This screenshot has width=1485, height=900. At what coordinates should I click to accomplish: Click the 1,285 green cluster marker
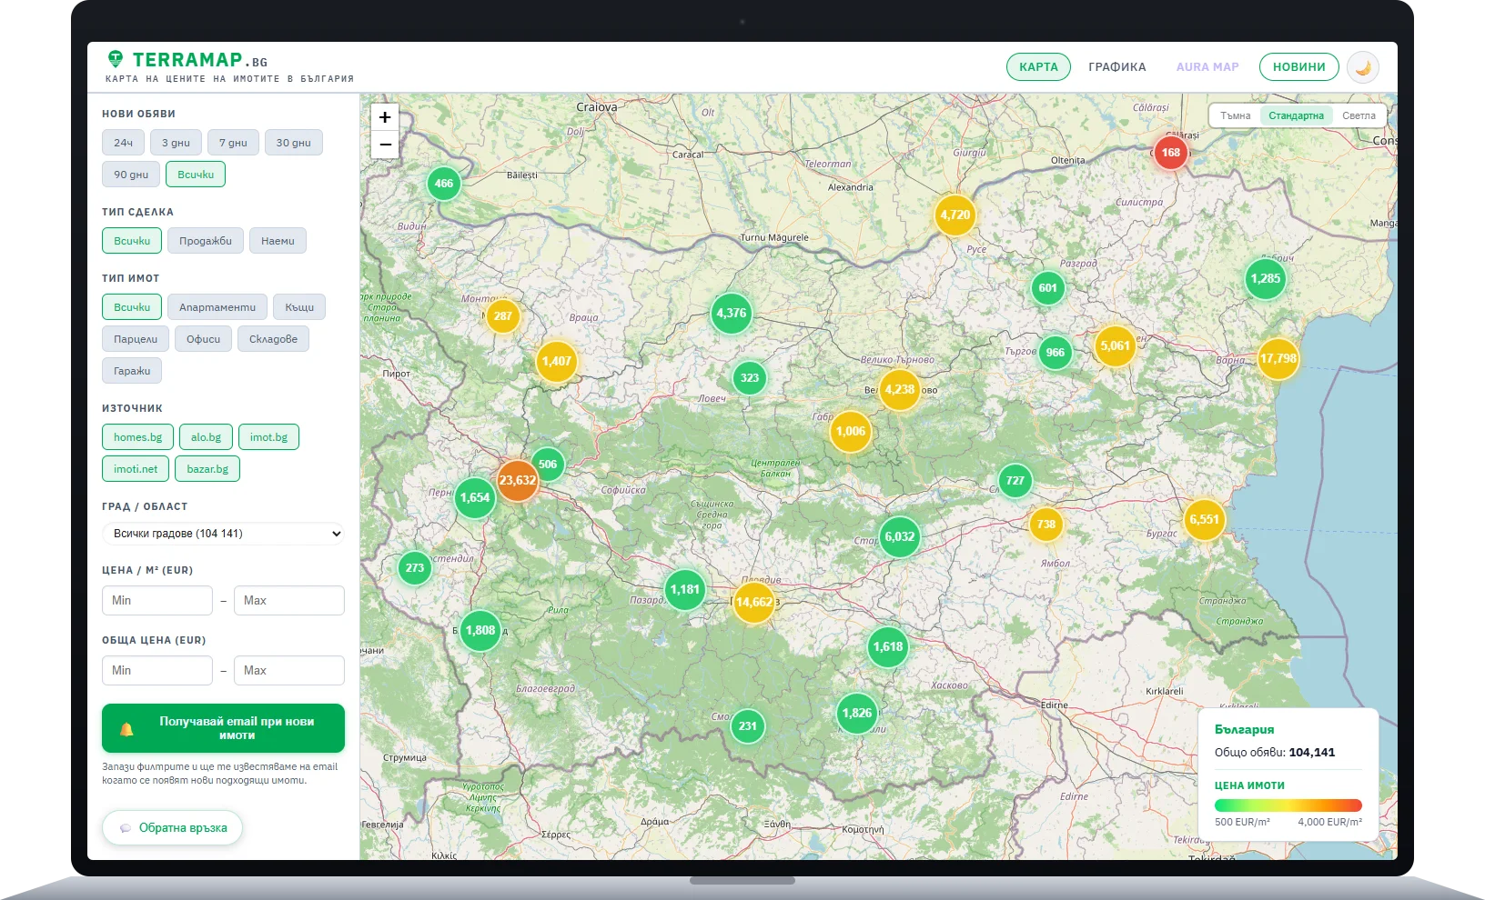pyautogui.click(x=1266, y=278)
